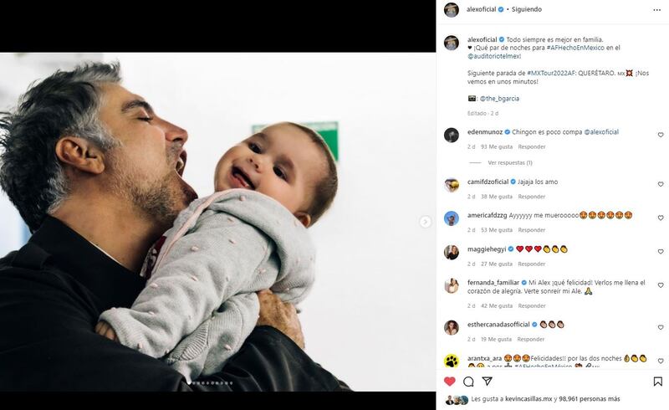Open @auditoriotelmex mention link
The width and height of the screenshot is (669, 410).
[x=493, y=56]
